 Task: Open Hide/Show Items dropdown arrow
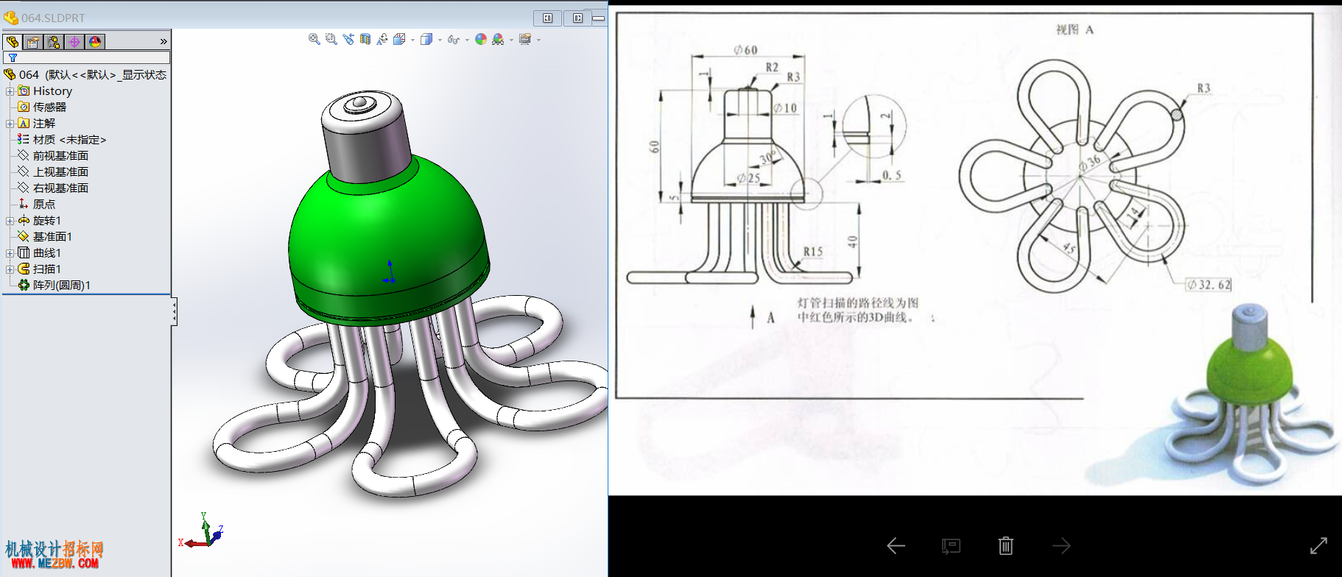coord(467,40)
